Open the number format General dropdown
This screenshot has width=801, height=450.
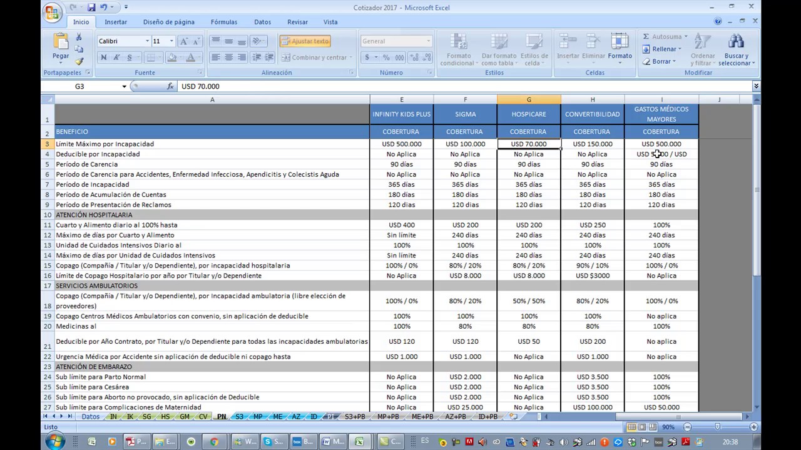tap(428, 41)
